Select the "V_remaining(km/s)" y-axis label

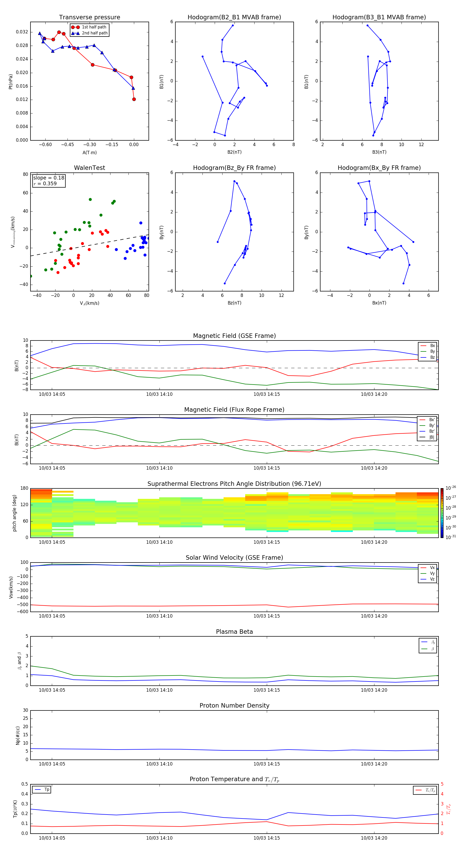(13, 232)
